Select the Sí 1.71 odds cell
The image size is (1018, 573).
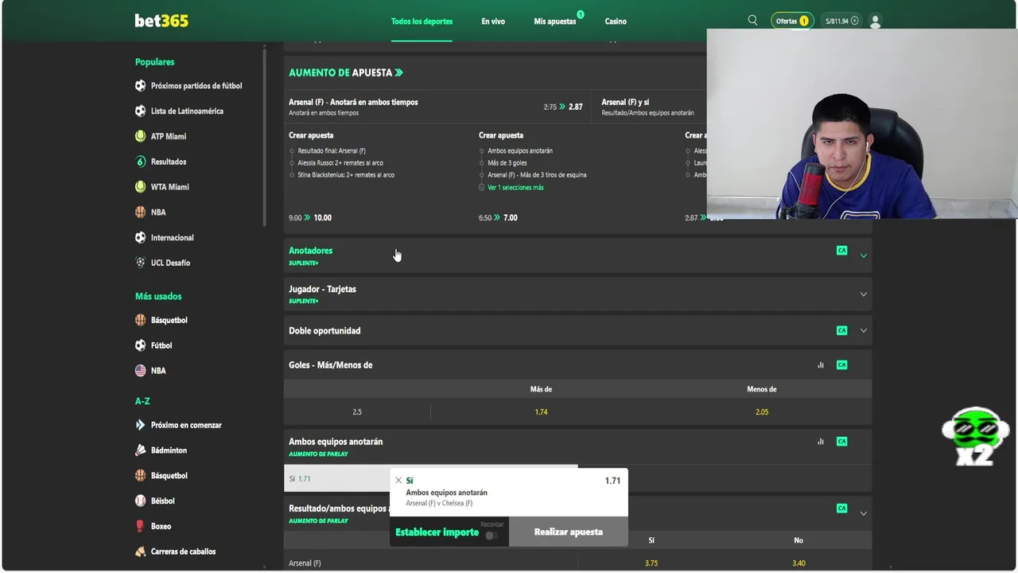[337, 479]
